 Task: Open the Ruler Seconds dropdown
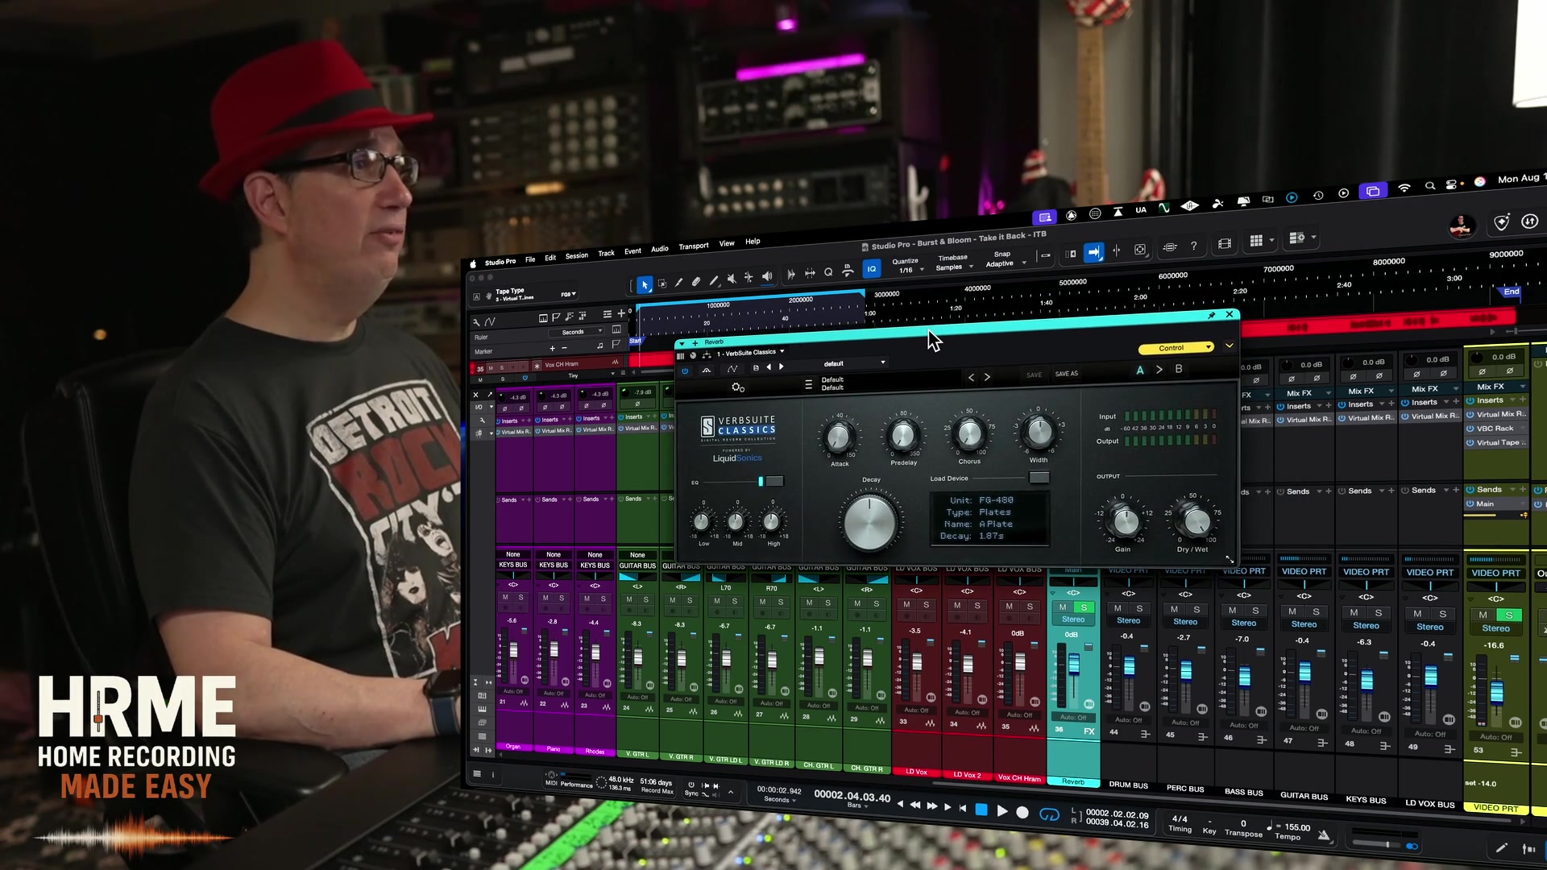pos(576,332)
